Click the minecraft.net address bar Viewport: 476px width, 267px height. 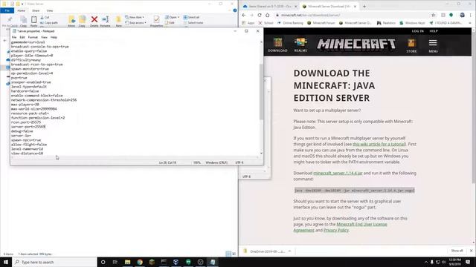click(352, 15)
